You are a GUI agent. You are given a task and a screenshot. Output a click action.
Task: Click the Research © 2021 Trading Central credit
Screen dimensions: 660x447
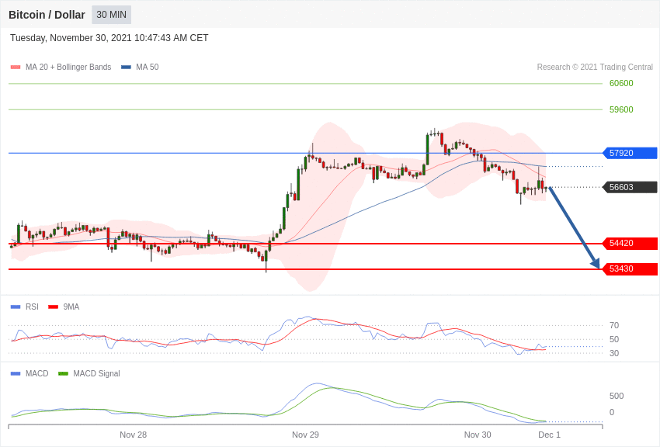point(595,67)
